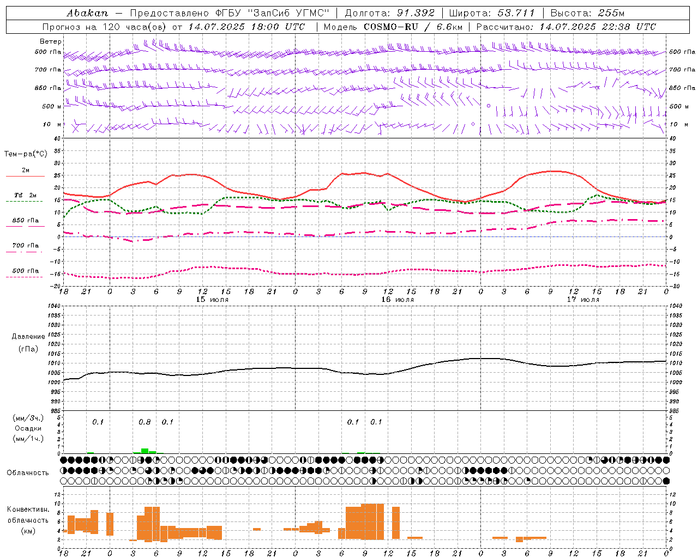This screenshot has width=698, height=558.
Task: Click the station name 'Abakan' in the header
Action: pos(87,13)
